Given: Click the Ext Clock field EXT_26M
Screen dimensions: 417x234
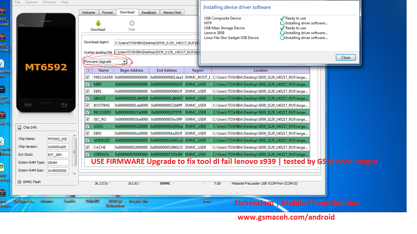Looking at the screenshot, I should point(58,155).
